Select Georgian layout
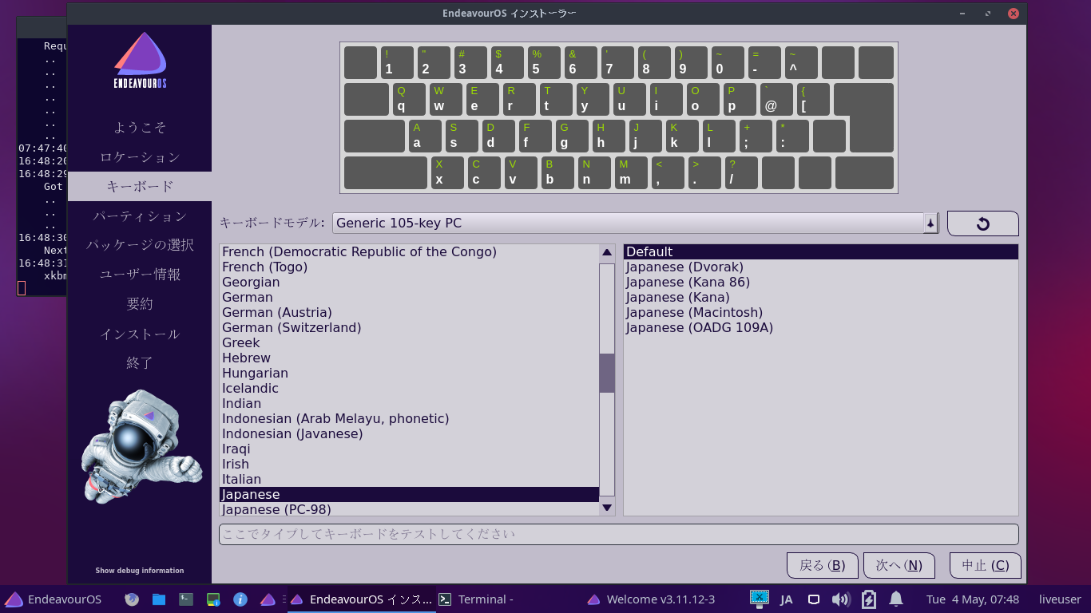 [409, 283]
